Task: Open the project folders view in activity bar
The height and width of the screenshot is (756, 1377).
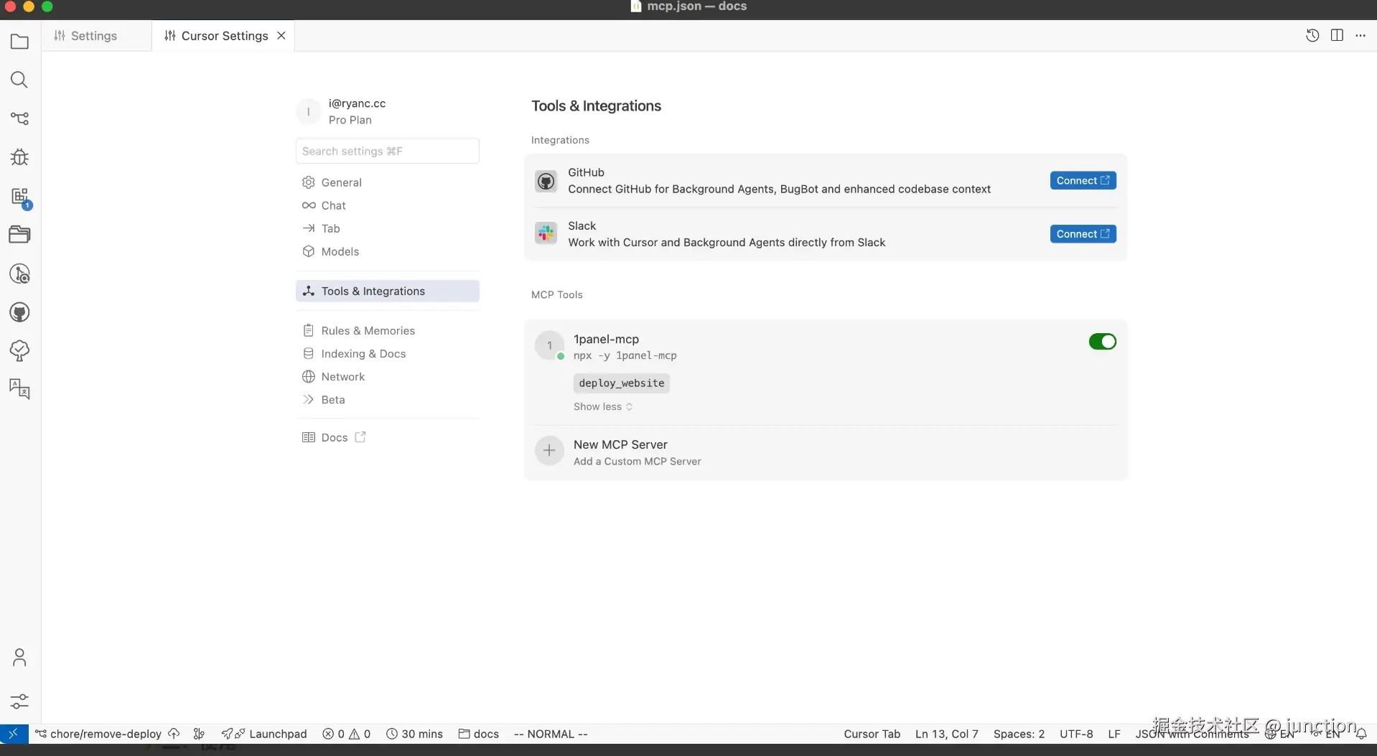Action: click(19, 235)
